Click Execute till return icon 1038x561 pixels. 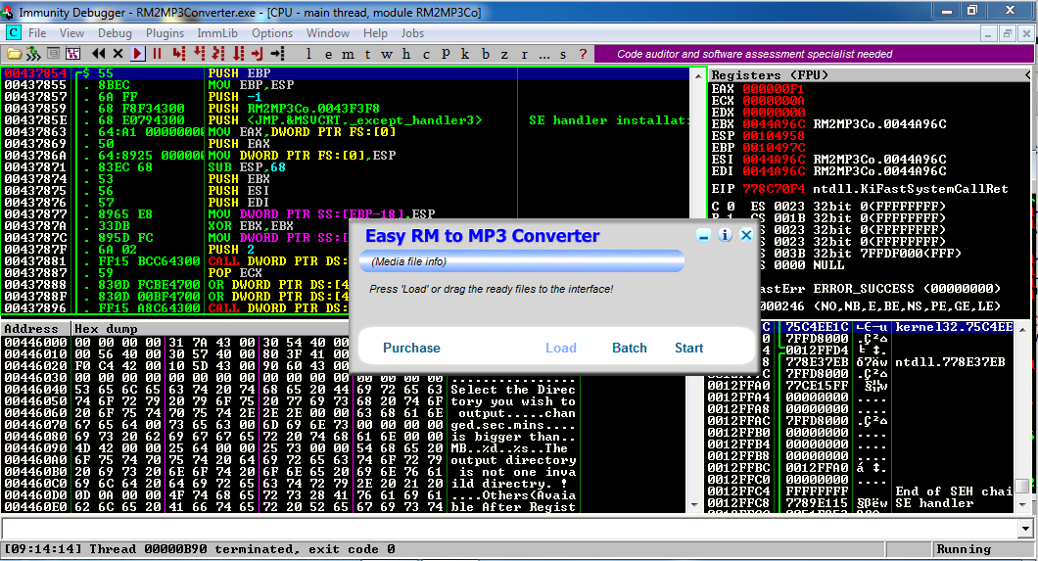258,54
